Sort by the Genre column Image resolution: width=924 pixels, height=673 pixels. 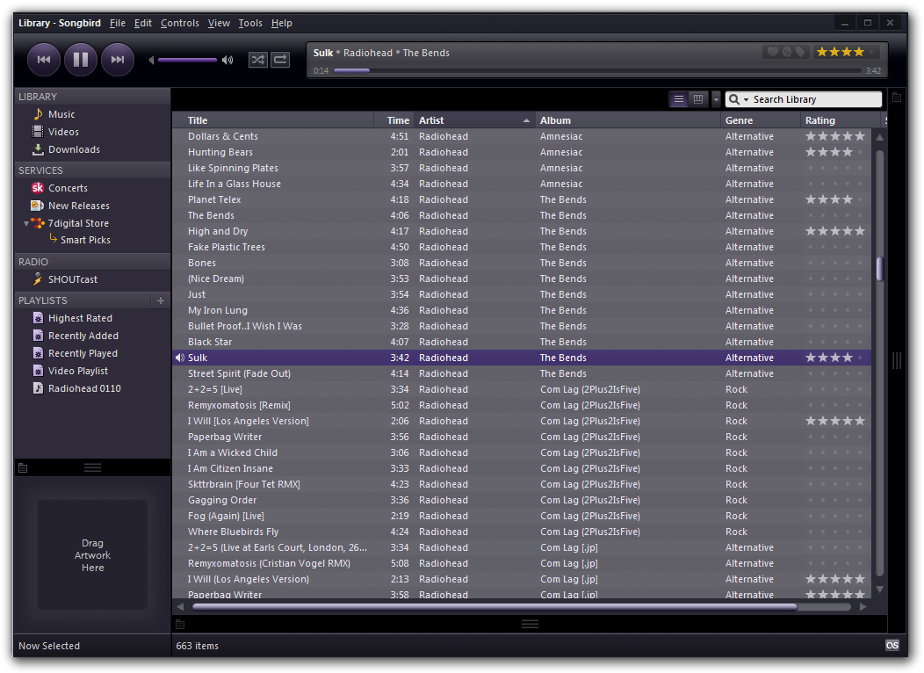(x=761, y=120)
